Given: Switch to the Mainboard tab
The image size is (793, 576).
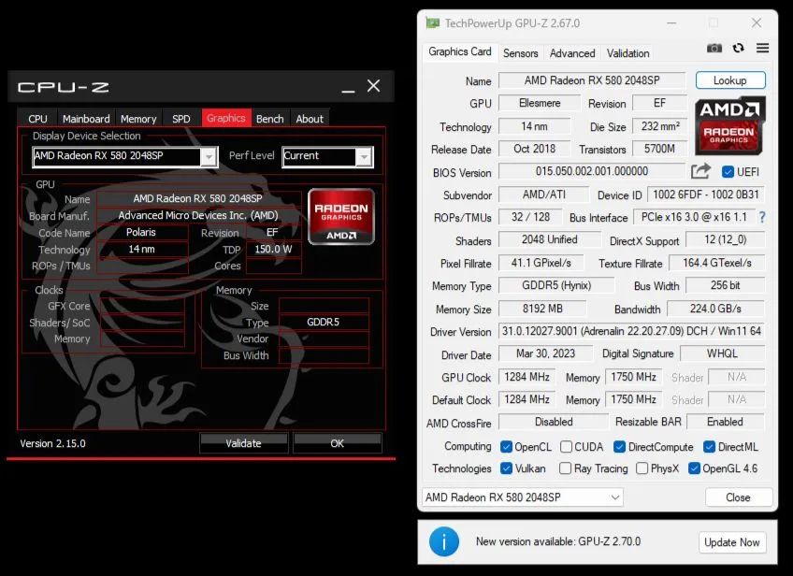Looking at the screenshot, I should coord(86,119).
